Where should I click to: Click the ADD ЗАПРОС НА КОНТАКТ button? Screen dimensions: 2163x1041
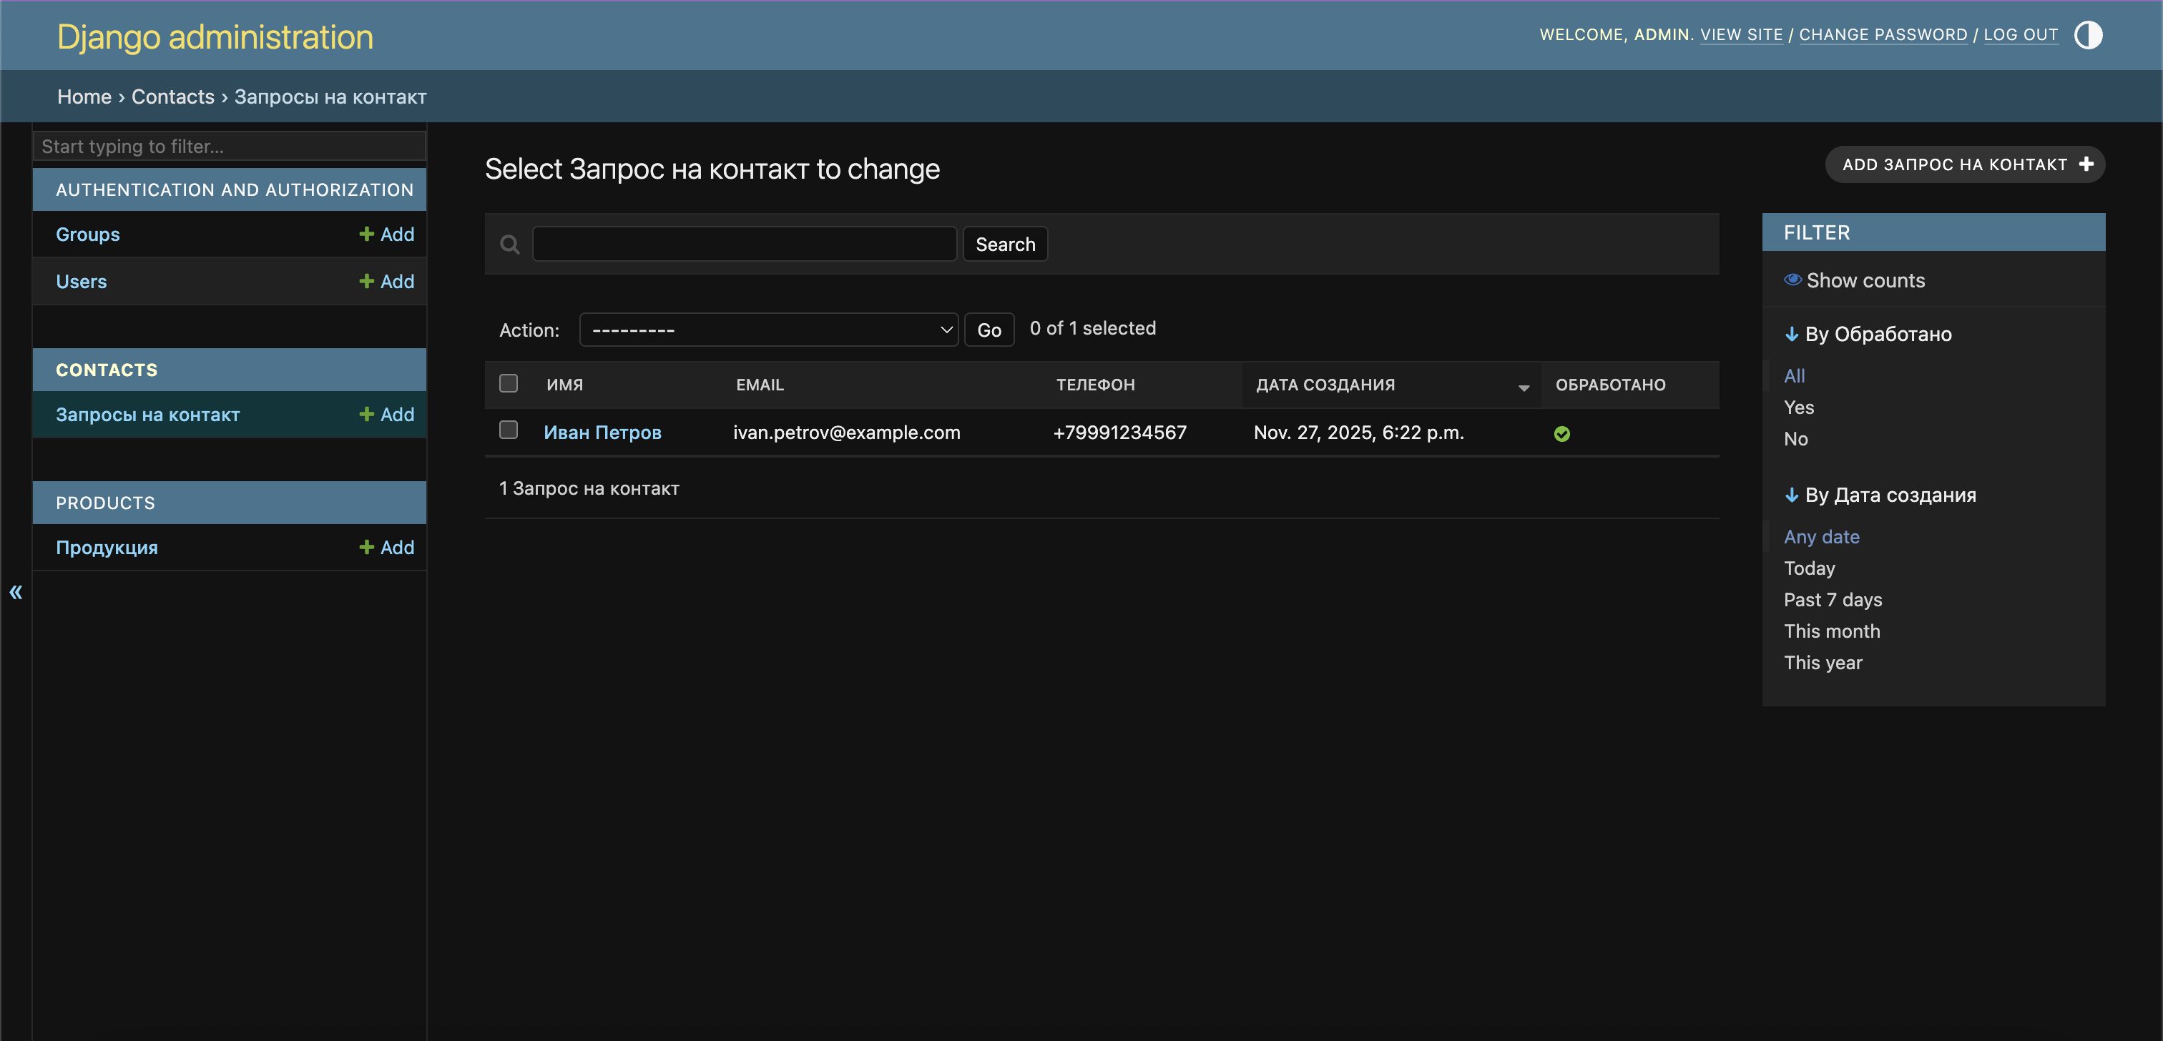click(1965, 164)
